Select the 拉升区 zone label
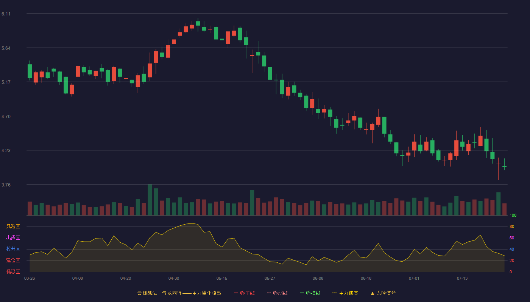Viewport: 530px width, 302px height. click(x=13, y=249)
